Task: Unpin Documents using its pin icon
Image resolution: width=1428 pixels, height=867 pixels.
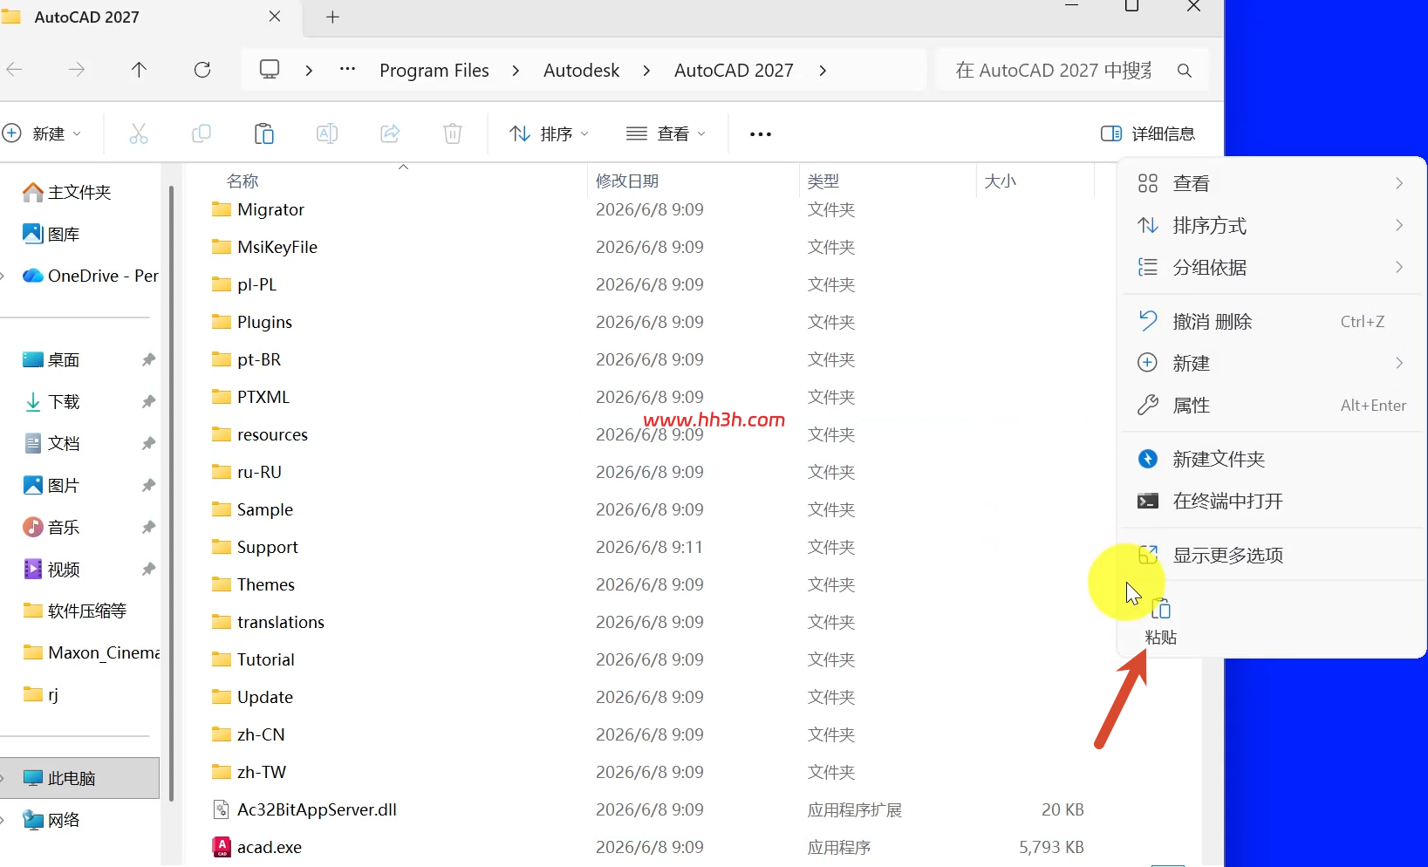Action: (x=148, y=443)
